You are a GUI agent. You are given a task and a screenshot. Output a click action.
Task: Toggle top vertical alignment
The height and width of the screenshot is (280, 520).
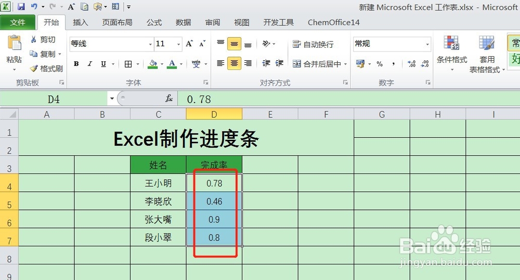click(220, 44)
